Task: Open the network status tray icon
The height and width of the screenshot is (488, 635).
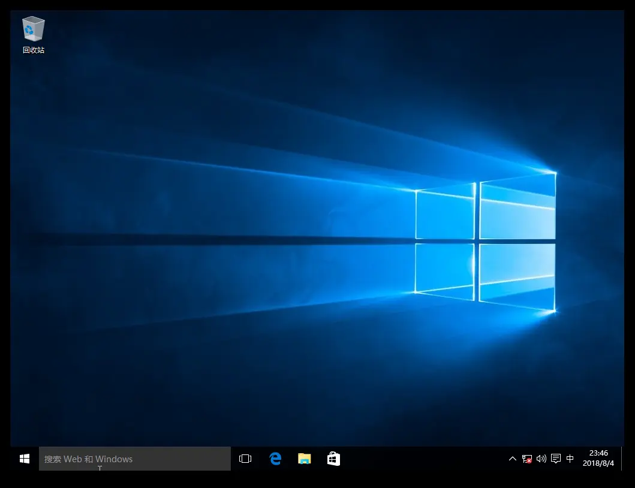Action: [527, 459]
